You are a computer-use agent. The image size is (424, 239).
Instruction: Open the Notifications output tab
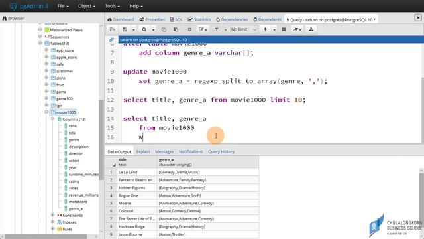coord(191,152)
